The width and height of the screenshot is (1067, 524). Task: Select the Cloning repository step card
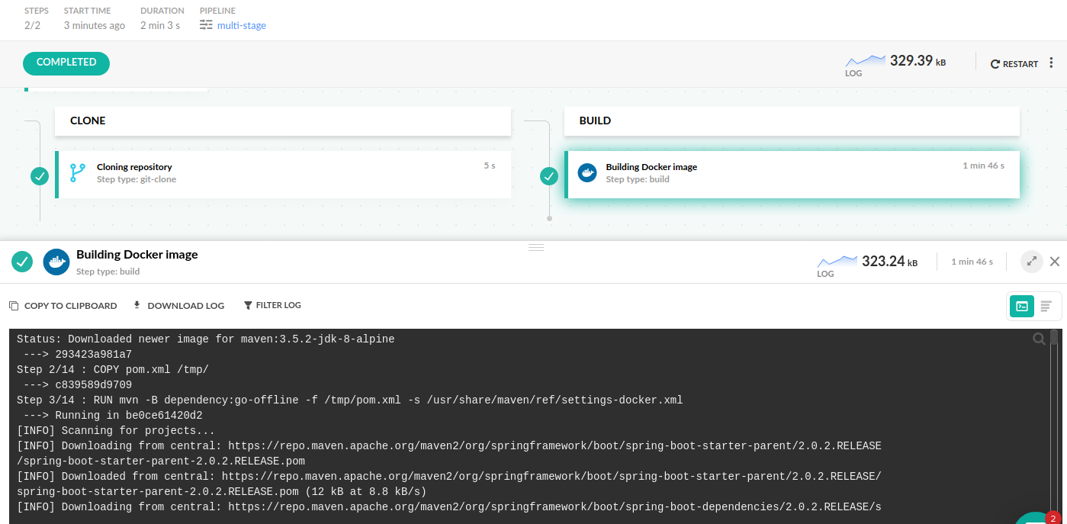[284, 174]
